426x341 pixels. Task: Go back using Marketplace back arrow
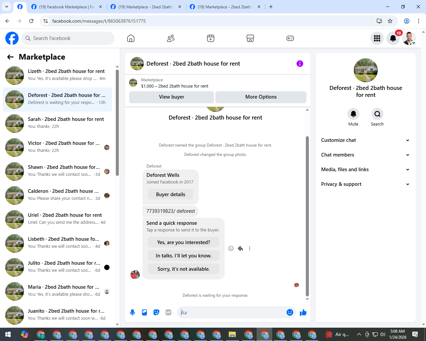point(10,57)
